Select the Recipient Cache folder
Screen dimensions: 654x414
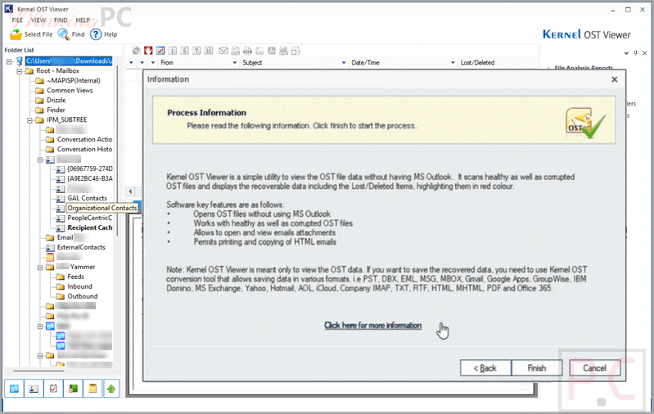90,227
